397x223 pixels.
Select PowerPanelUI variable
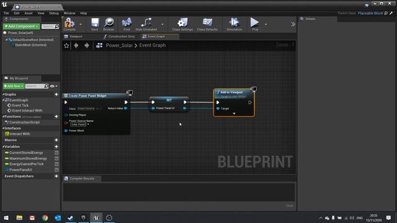(x=20, y=170)
